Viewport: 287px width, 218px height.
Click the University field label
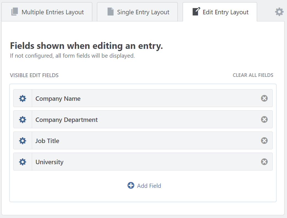[x=49, y=162]
